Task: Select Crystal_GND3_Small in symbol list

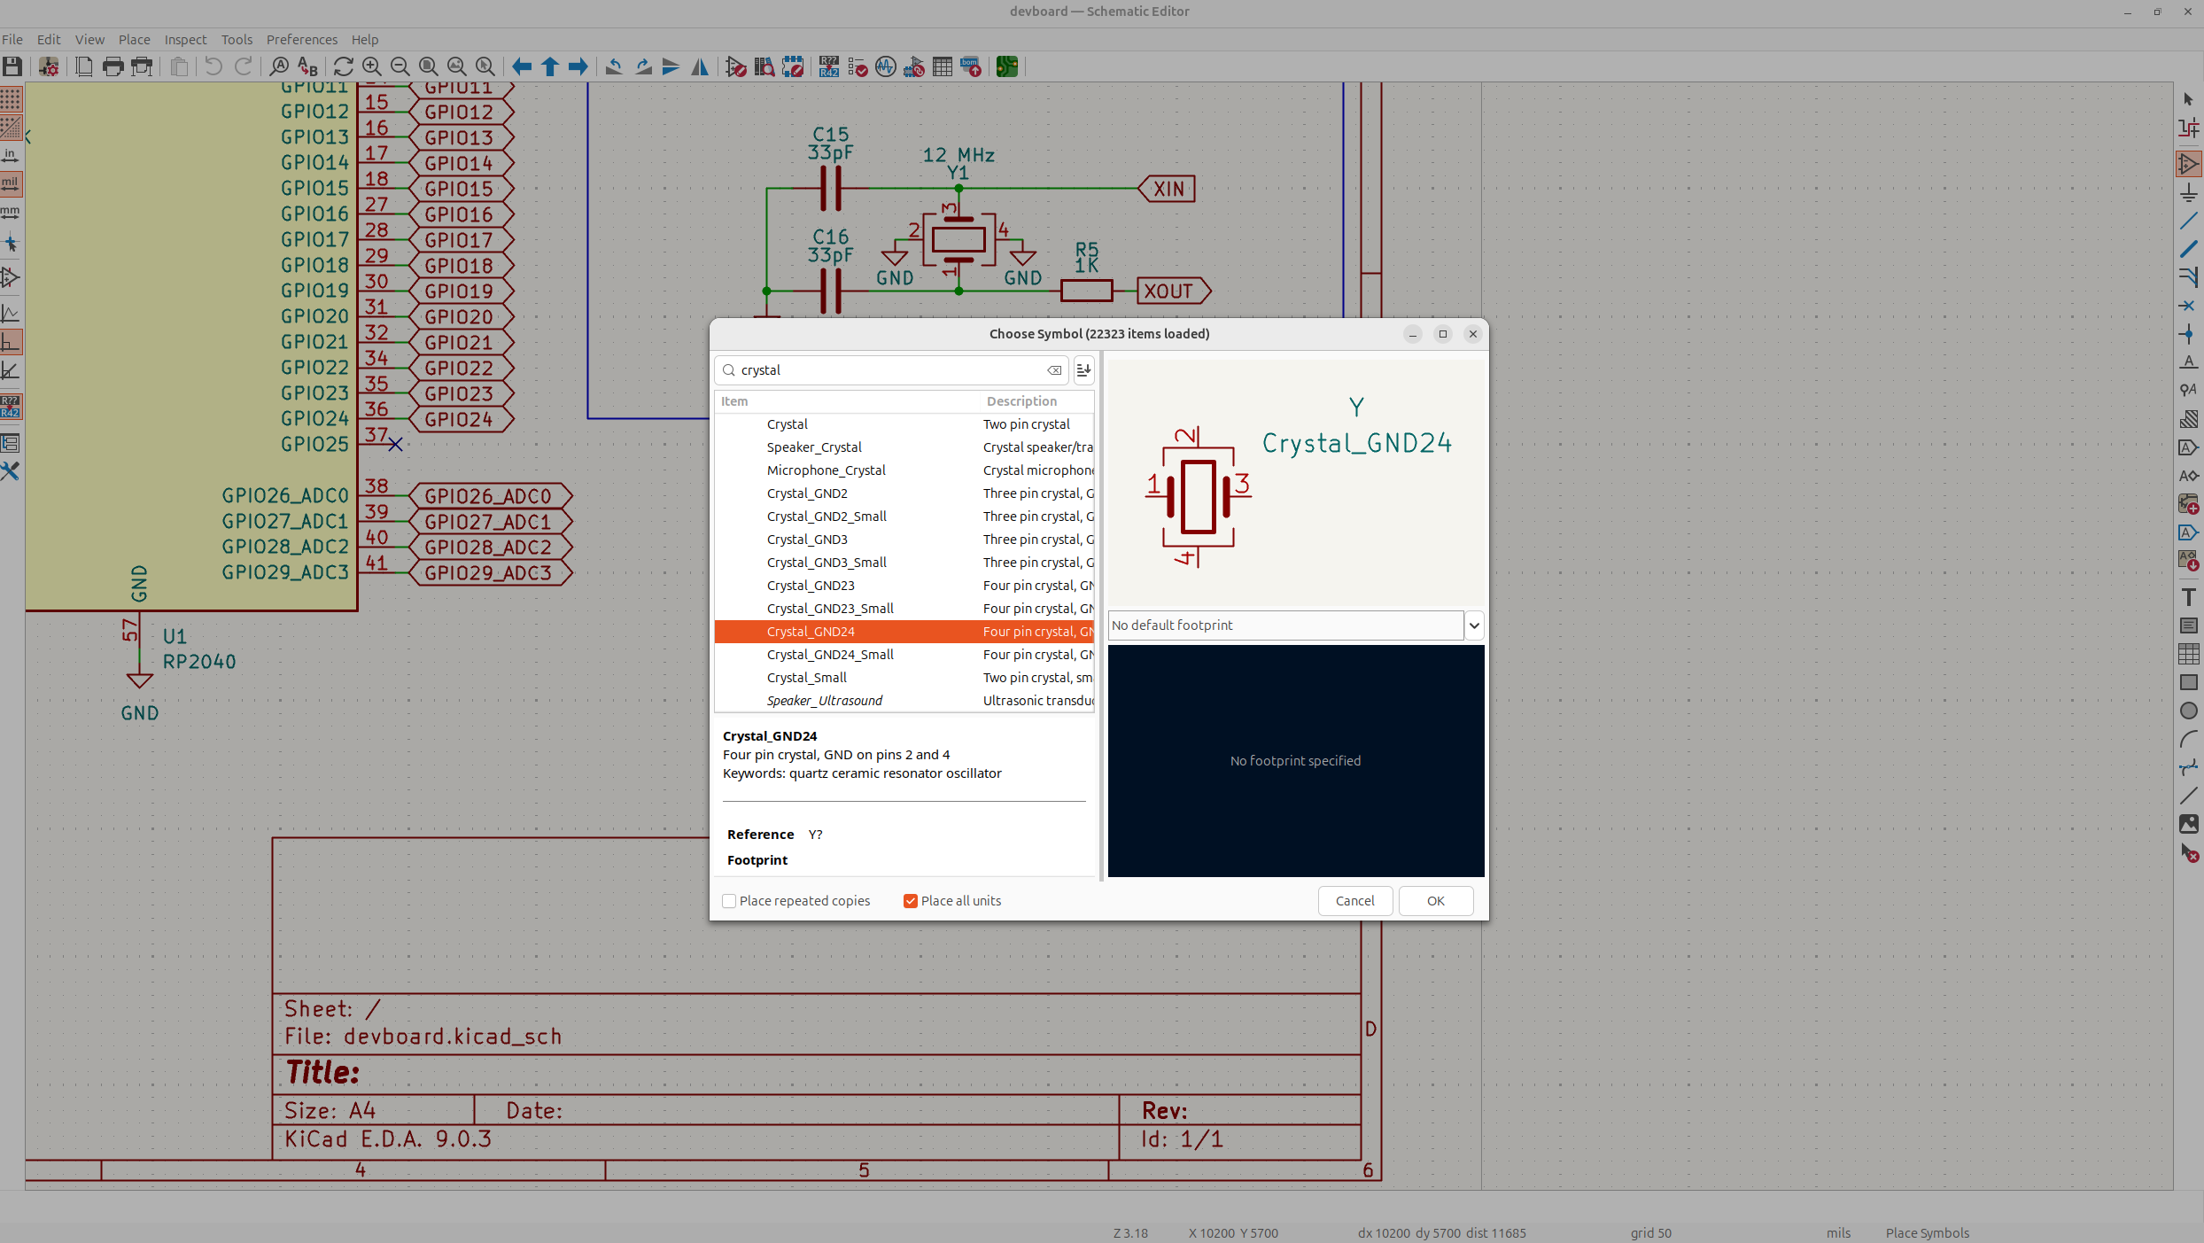Action: coord(826,563)
